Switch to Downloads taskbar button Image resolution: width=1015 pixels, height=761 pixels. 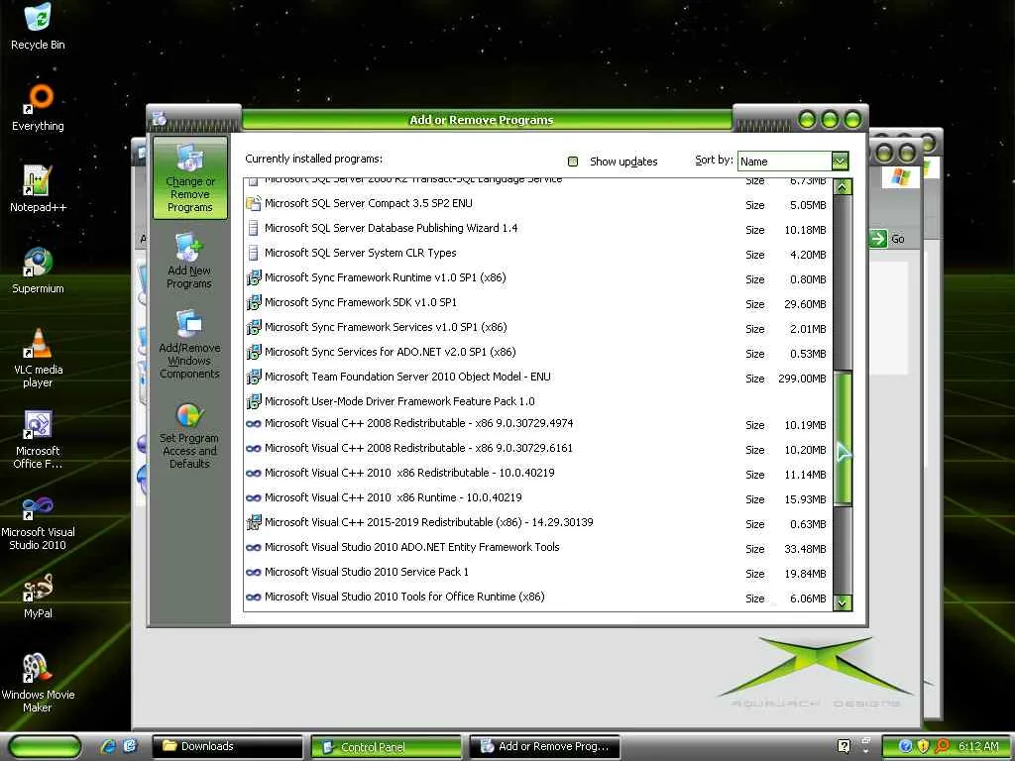click(x=228, y=746)
